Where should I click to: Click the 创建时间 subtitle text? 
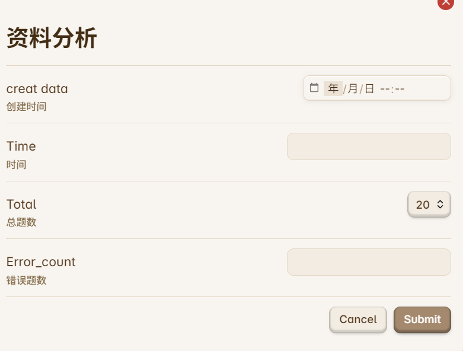click(x=26, y=107)
